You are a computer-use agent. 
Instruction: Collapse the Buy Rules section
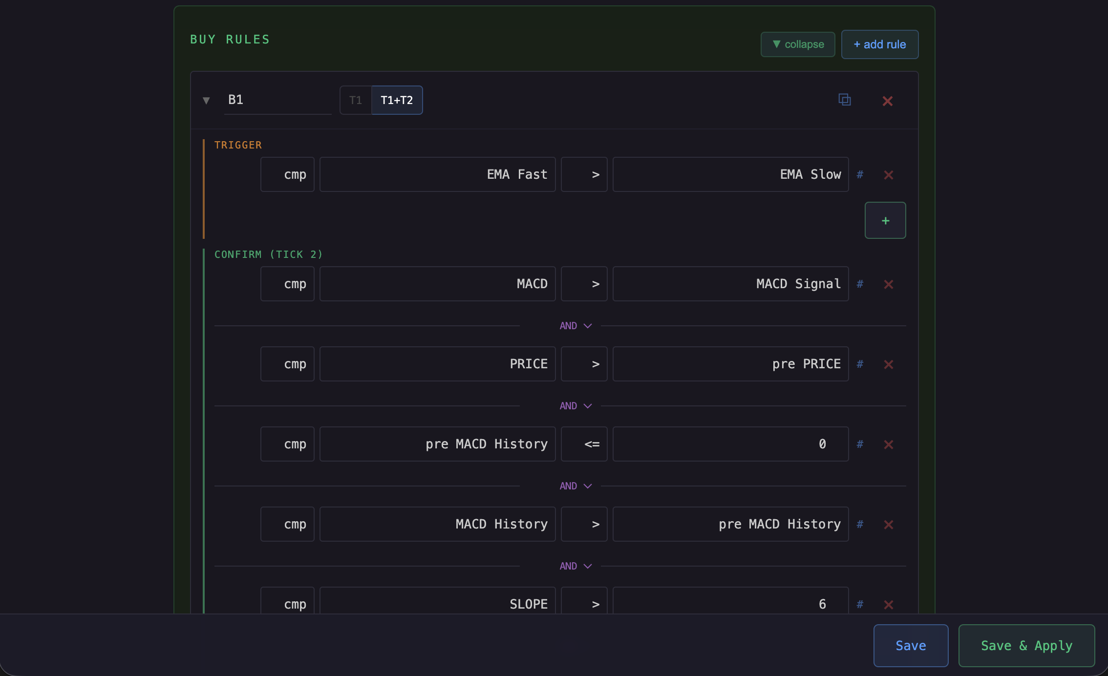click(798, 44)
